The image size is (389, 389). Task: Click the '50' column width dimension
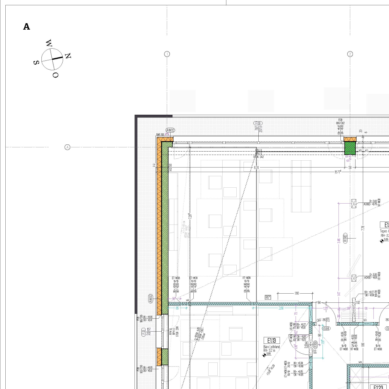pos(350,168)
